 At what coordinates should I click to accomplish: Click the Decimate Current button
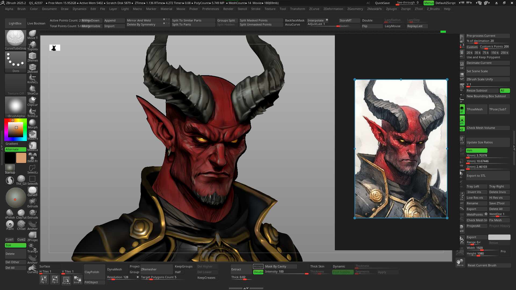[488, 63]
